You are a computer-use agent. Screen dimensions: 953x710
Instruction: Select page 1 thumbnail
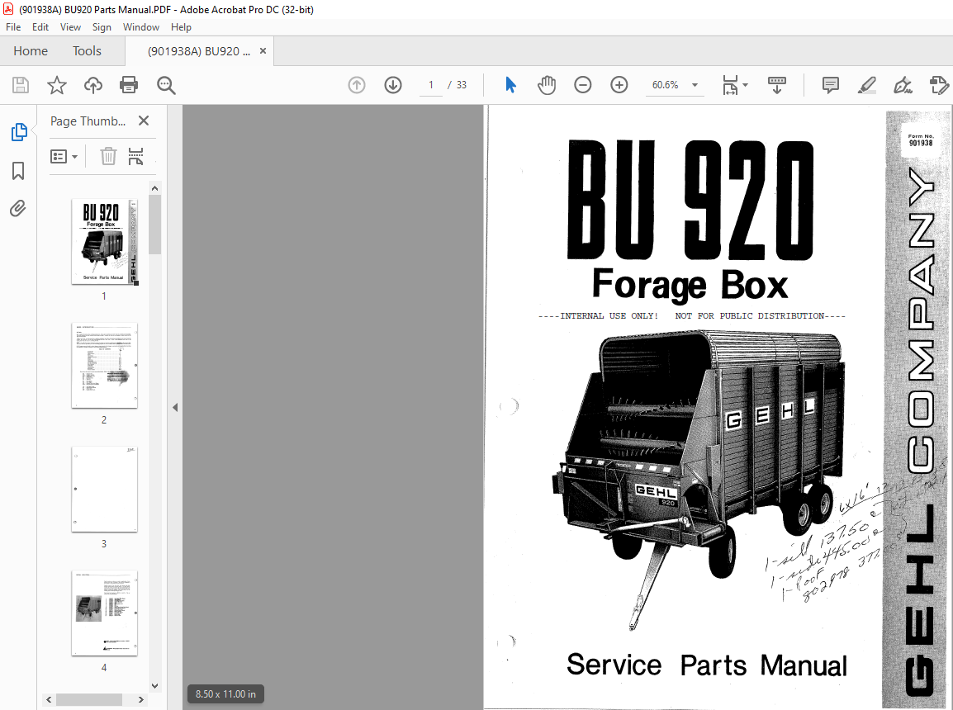105,242
